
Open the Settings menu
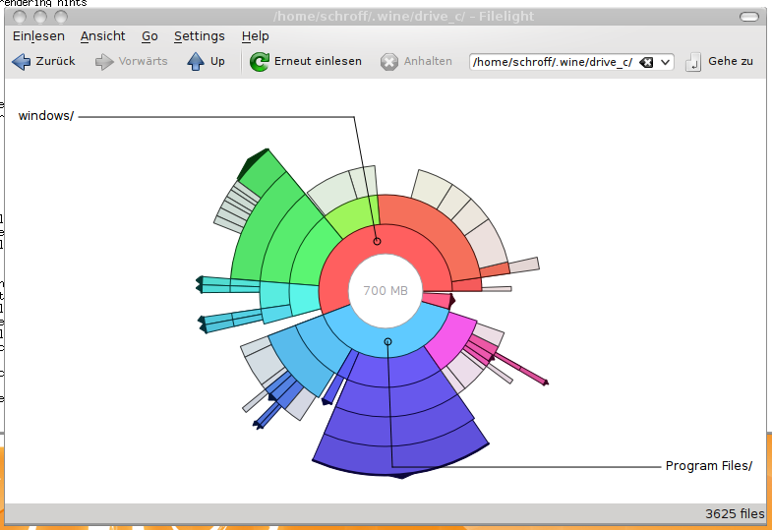[199, 36]
